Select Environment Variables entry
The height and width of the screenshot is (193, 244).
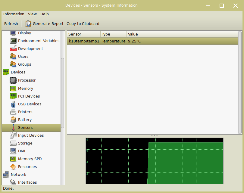39,41
